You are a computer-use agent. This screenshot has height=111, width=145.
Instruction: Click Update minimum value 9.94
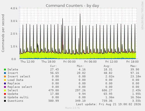coord(82,94)
